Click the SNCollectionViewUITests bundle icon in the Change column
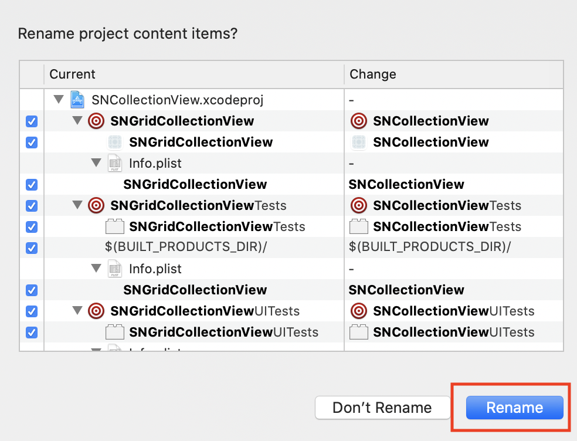Screen dimensions: 577x441 358,333
